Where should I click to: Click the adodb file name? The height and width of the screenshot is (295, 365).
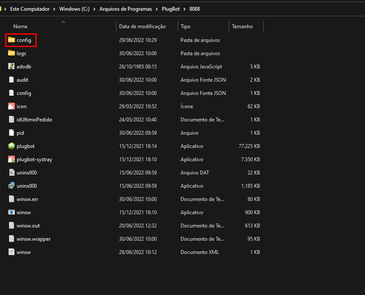pos(24,66)
